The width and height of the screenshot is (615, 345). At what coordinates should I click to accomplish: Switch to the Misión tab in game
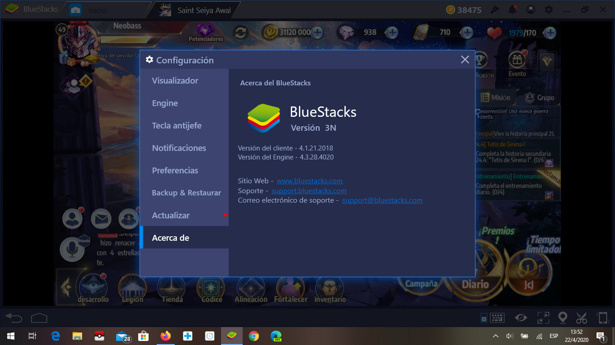pyautogui.click(x=495, y=97)
